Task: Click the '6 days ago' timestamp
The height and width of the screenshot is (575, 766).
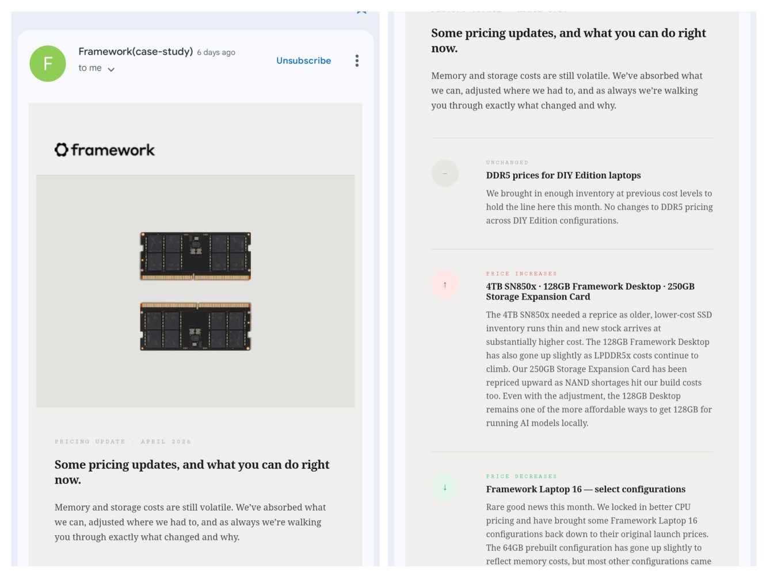Action: pos(216,52)
